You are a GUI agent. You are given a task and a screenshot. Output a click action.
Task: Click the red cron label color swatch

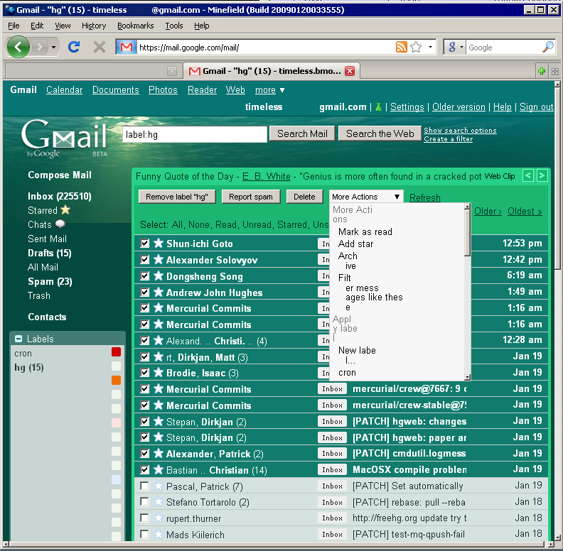point(116,352)
